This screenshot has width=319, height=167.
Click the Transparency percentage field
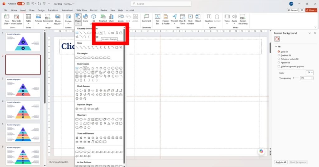coord(305,78)
